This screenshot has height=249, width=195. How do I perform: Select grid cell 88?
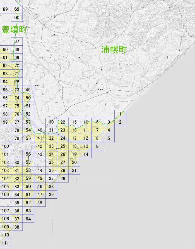click(x=17, y=227)
